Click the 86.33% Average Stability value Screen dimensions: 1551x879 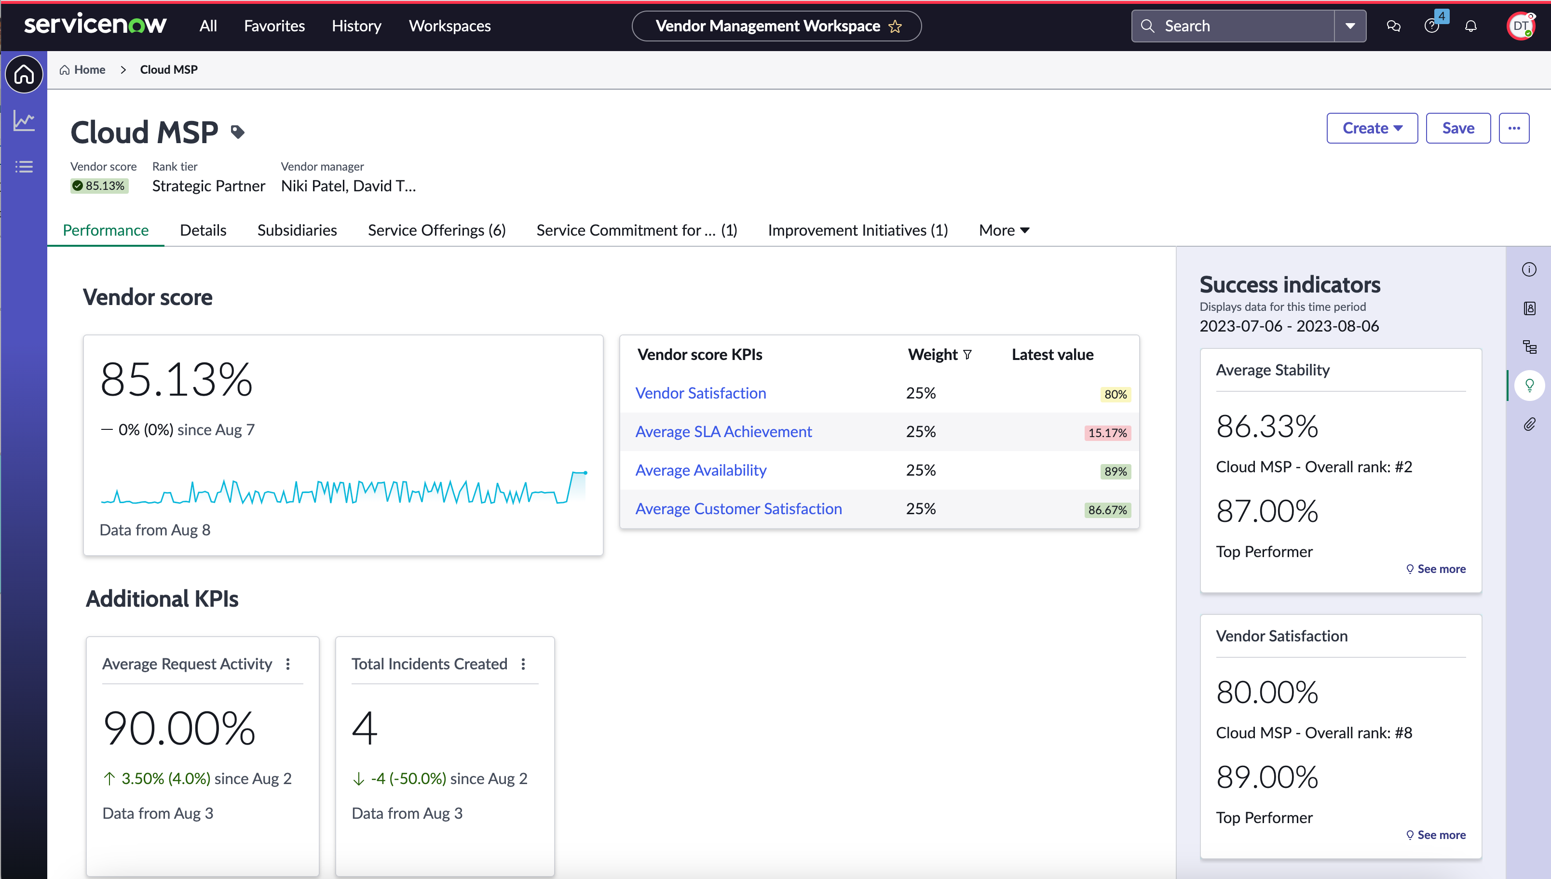point(1267,426)
